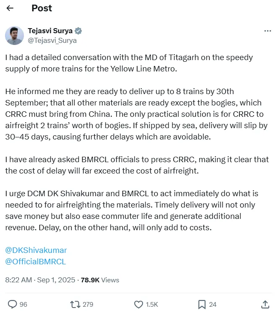Click the 96 replies count

pos(23,304)
